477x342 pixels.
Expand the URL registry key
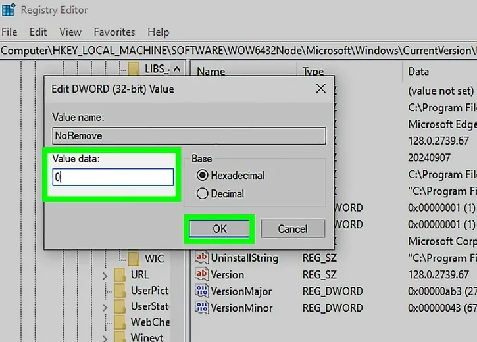[105, 275]
